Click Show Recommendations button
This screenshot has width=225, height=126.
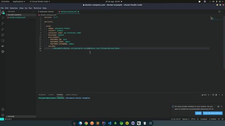(x=213, y=113)
